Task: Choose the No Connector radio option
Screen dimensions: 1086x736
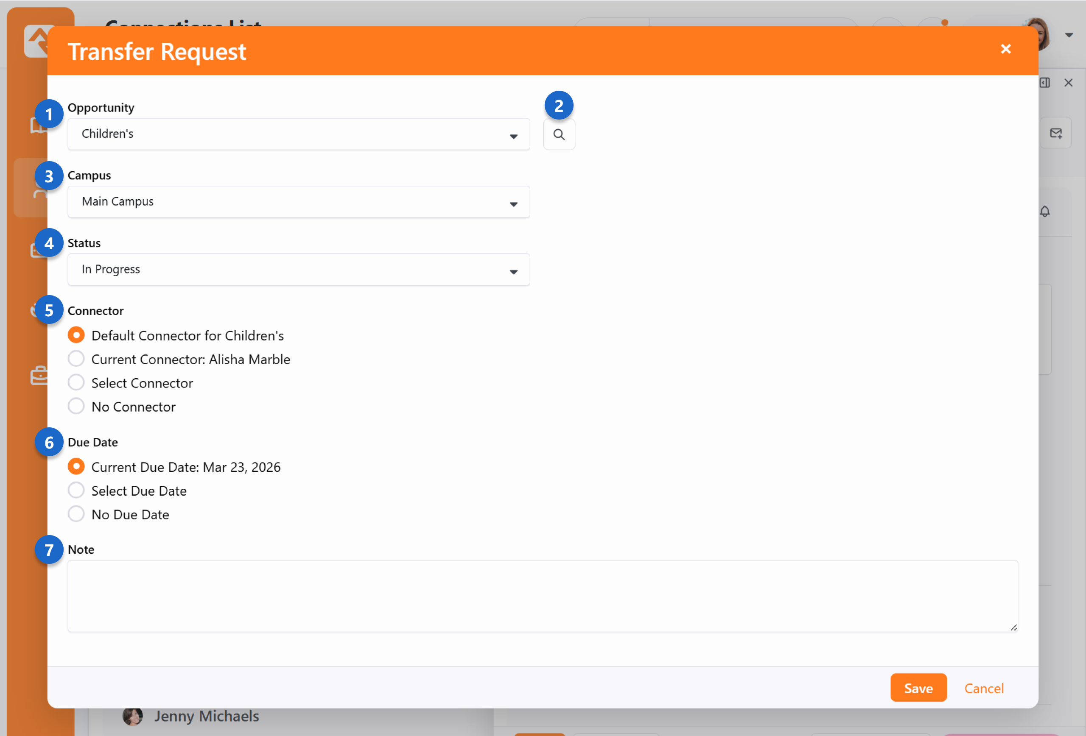Action: coord(76,406)
